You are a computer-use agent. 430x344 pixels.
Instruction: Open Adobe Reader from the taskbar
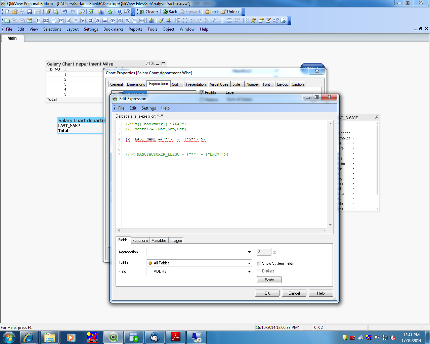pyautogui.click(x=176, y=337)
